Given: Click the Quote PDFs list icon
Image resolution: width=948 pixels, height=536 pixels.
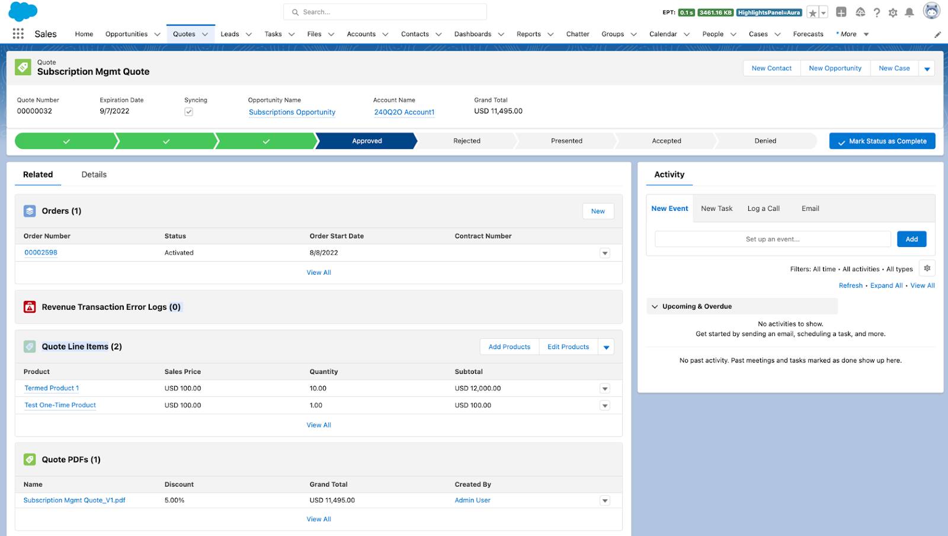Looking at the screenshot, I should coord(30,459).
